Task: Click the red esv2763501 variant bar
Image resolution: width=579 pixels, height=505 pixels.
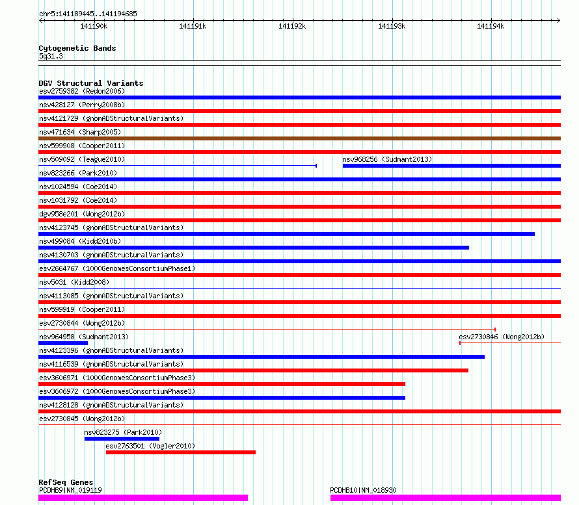Action: coord(181,452)
